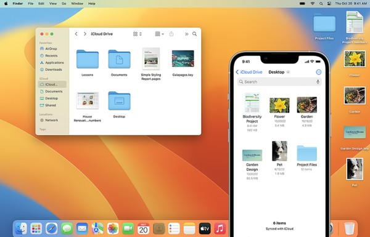The height and width of the screenshot is (237, 370).
Task: Open the Help menu
Action: (91, 4)
